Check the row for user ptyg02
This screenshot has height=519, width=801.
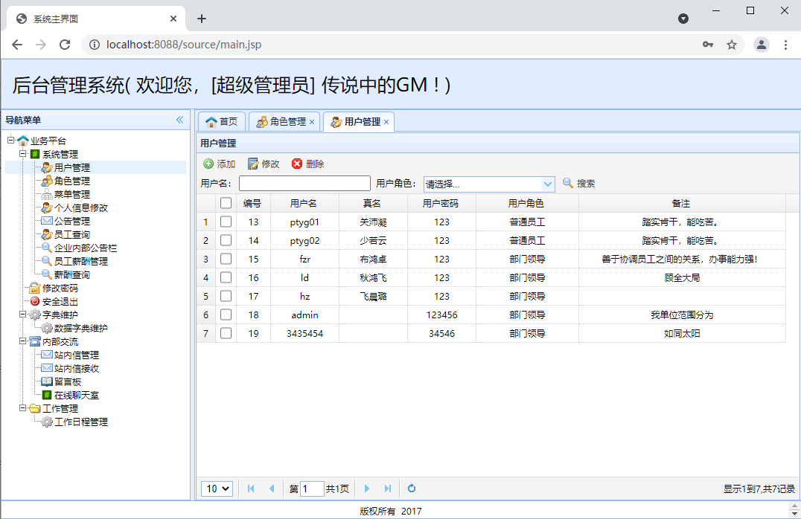coord(226,240)
